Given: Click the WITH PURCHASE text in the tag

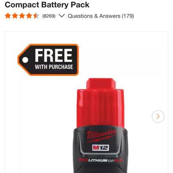Looking at the screenshot, I should pyautogui.click(x=54, y=67).
